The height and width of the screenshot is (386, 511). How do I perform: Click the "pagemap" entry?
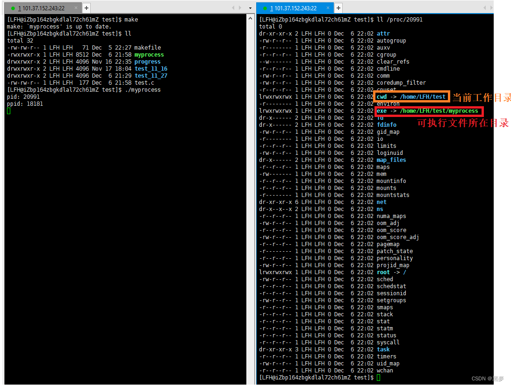(x=388, y=244)
